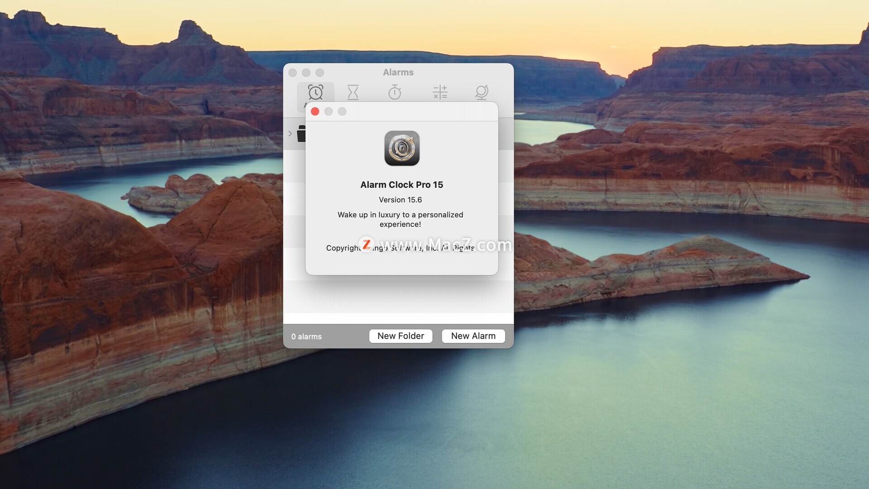Select the black folder icon in Alarms list
869x489 pixels.
click(301, 134)
